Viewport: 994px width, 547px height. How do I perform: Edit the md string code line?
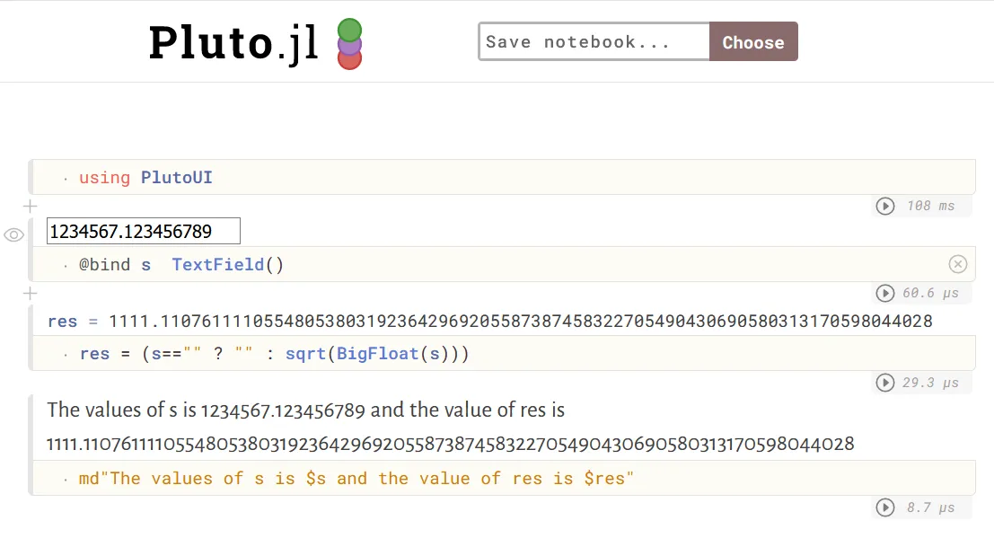click(356, 479)
